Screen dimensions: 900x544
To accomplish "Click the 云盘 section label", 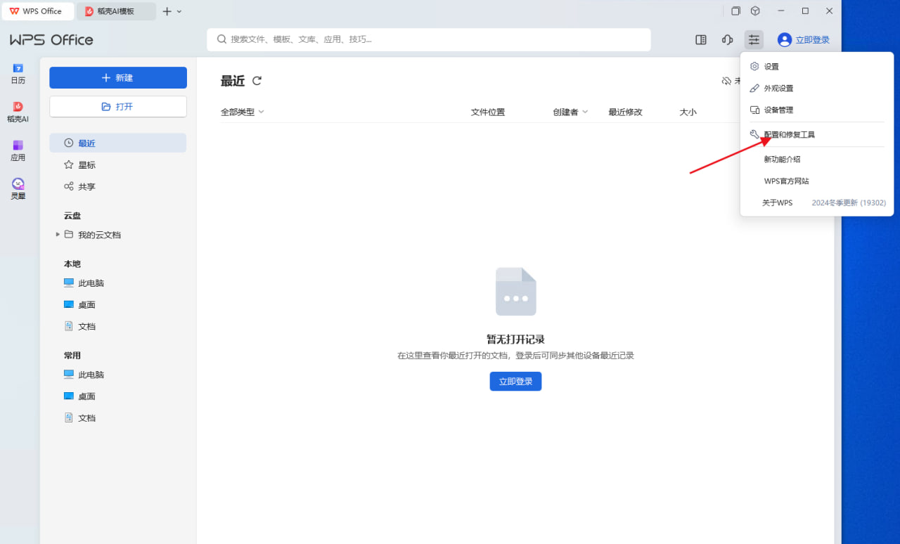I will [72, 216].
